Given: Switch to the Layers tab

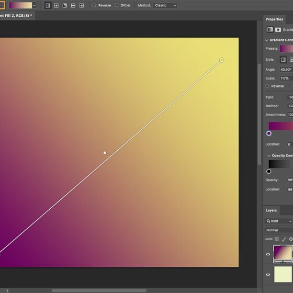Looking at the screenshot, I should point(271,210).
